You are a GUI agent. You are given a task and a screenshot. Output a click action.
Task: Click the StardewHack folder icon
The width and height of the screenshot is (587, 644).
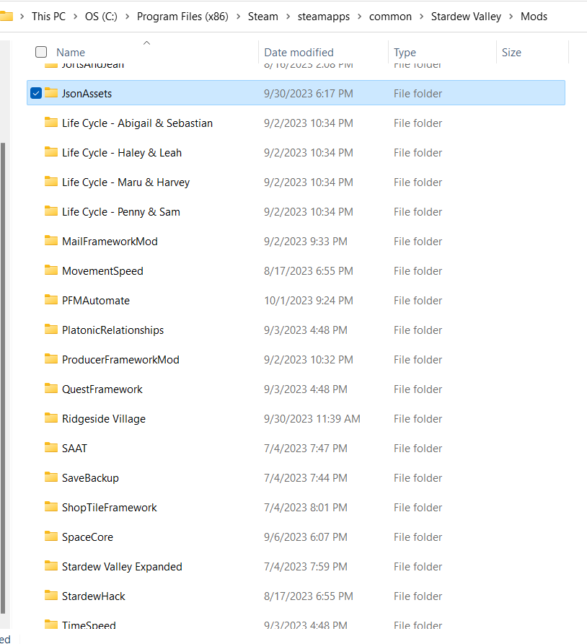[x=51, y=596]
